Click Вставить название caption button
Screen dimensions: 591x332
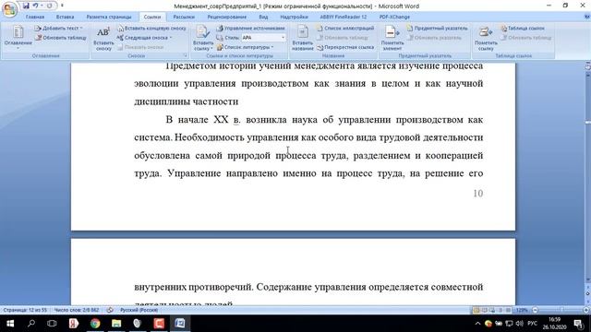[303, 39]
